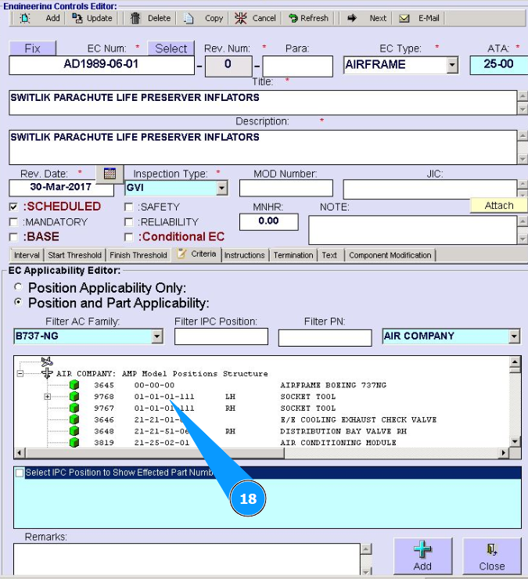Enable the SAFETY checkbox
528x579 pixels.
tap(129, 207)
